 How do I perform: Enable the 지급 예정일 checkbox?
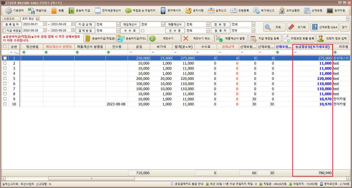(x=4, y=31)
